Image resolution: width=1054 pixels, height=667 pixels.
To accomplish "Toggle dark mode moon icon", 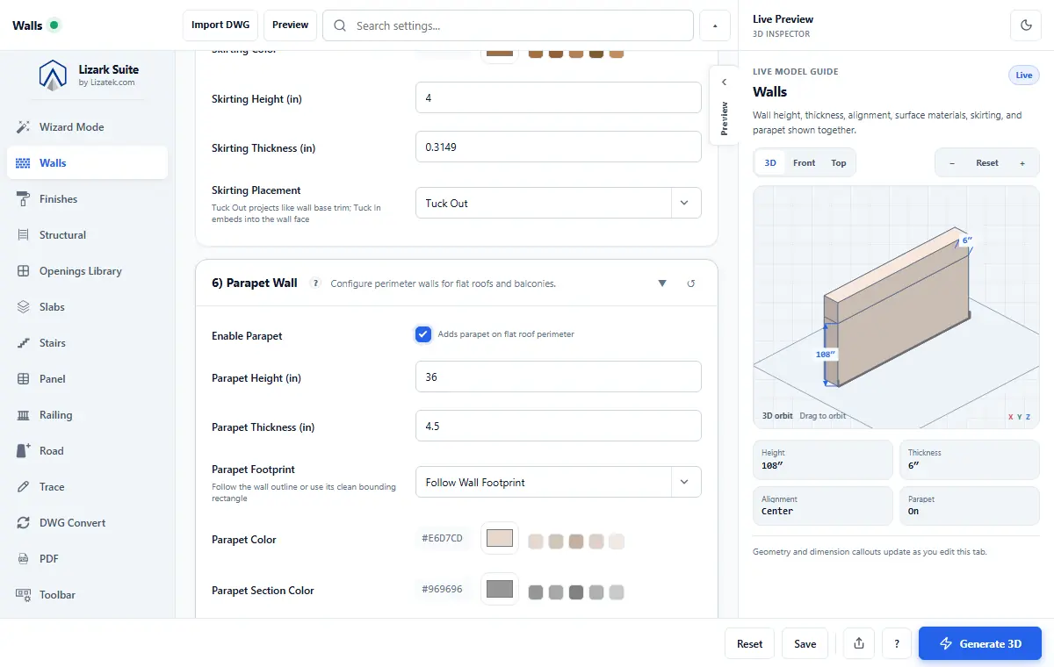I will (1026, 25).
